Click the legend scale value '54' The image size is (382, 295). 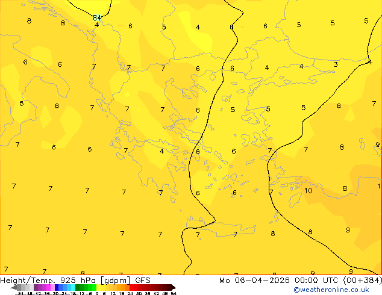point(174,293)
